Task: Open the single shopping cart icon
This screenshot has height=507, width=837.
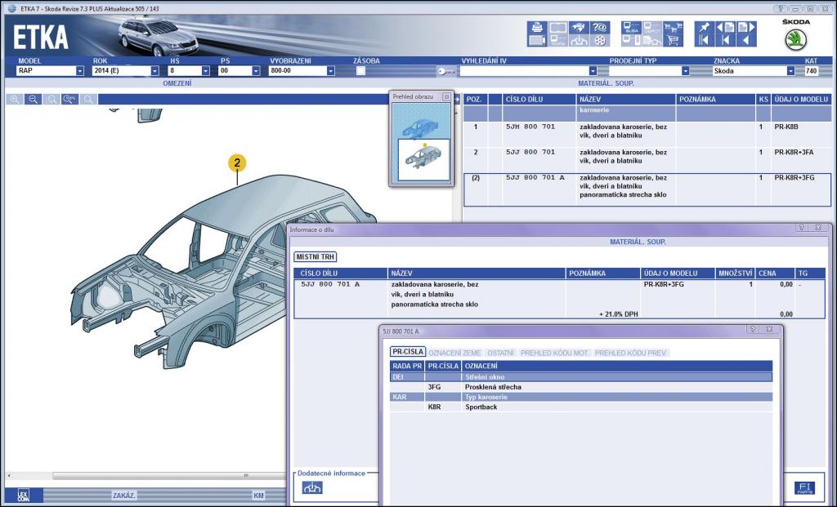Action: 673,41
